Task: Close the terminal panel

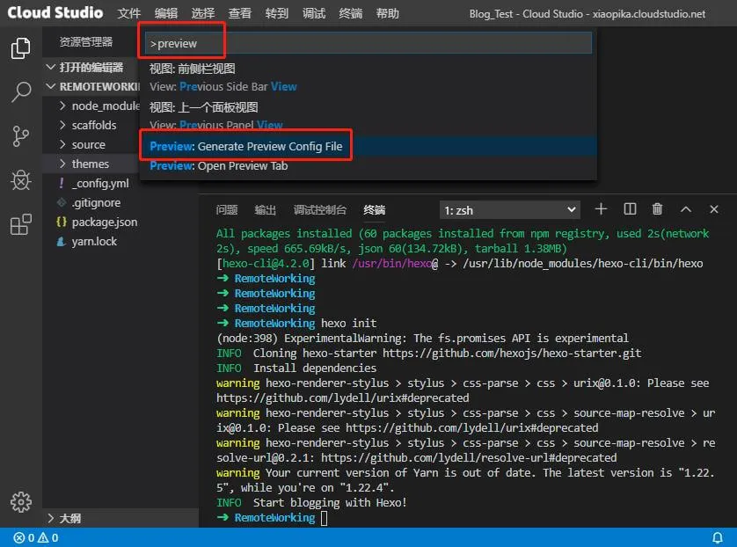Action: point(714,209)
